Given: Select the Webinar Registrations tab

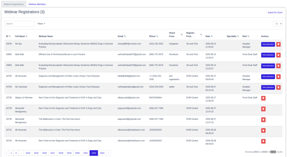Looking at the screenshot, I should [14, 4].
